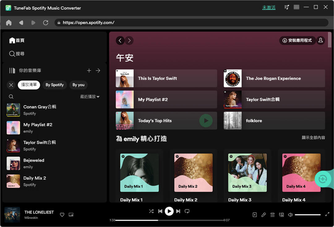Open 首頁 in Spotify sidebar
Screen dimensions: 334x227
[17, 40]
